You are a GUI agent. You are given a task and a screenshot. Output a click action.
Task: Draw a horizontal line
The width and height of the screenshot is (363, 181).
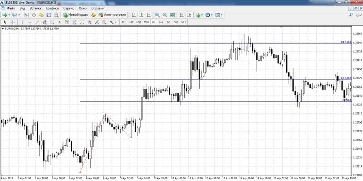[29, 22]
